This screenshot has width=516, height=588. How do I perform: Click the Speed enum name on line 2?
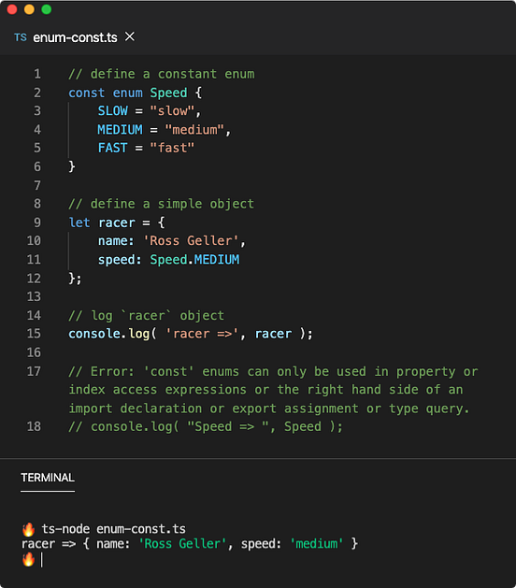[169, 93]
